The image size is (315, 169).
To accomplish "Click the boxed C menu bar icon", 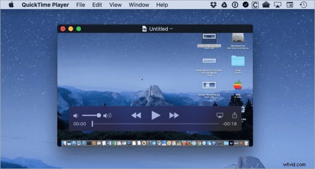I will coord(255,5).
